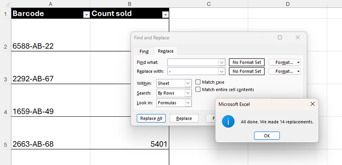Select row 2 header
Image resolution: width=342 pixels, height=165 pixels.
pyautogui.click(x=5, y=35)
